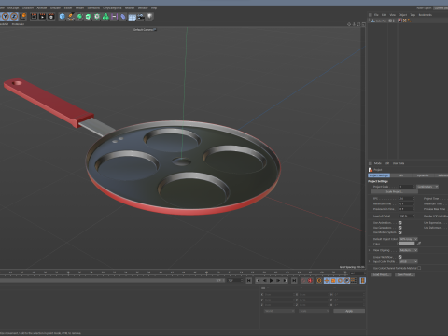Open the Character menu
This screenshot has height=336, width=448.
[28, 7]
